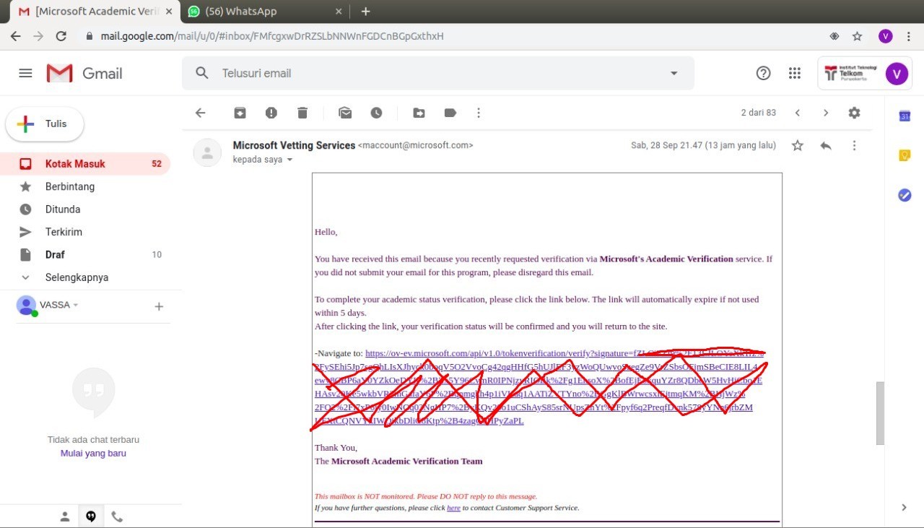Go back to inbox arrow

(201, 113)
